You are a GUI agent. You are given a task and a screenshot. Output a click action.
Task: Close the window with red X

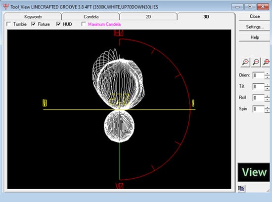pos(263,7)
